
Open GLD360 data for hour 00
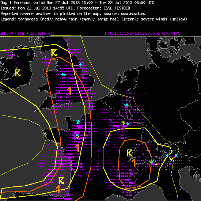point(152,33)
